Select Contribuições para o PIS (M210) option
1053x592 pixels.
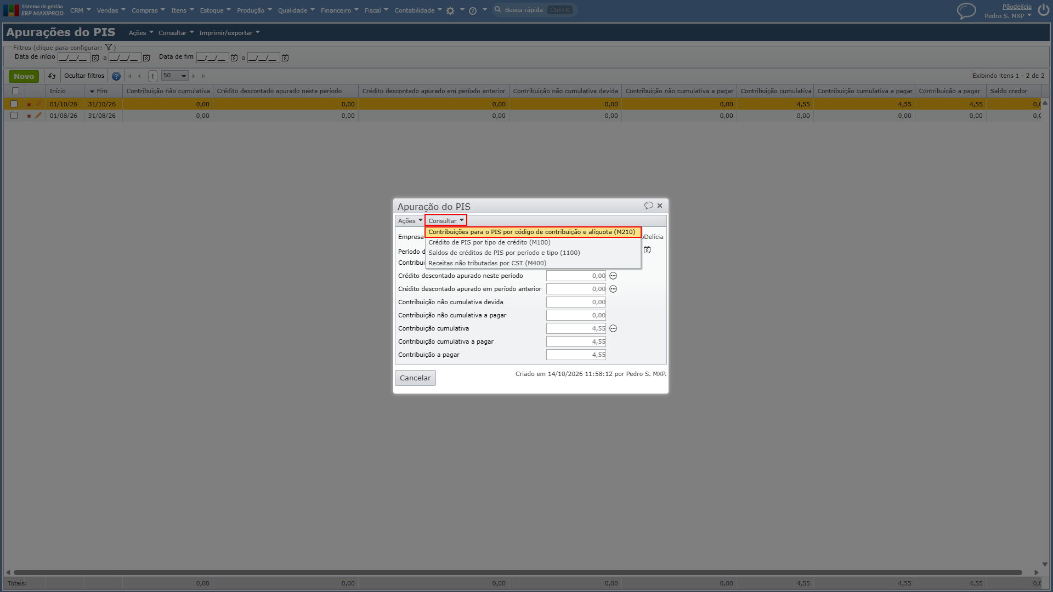pos(533,232)
